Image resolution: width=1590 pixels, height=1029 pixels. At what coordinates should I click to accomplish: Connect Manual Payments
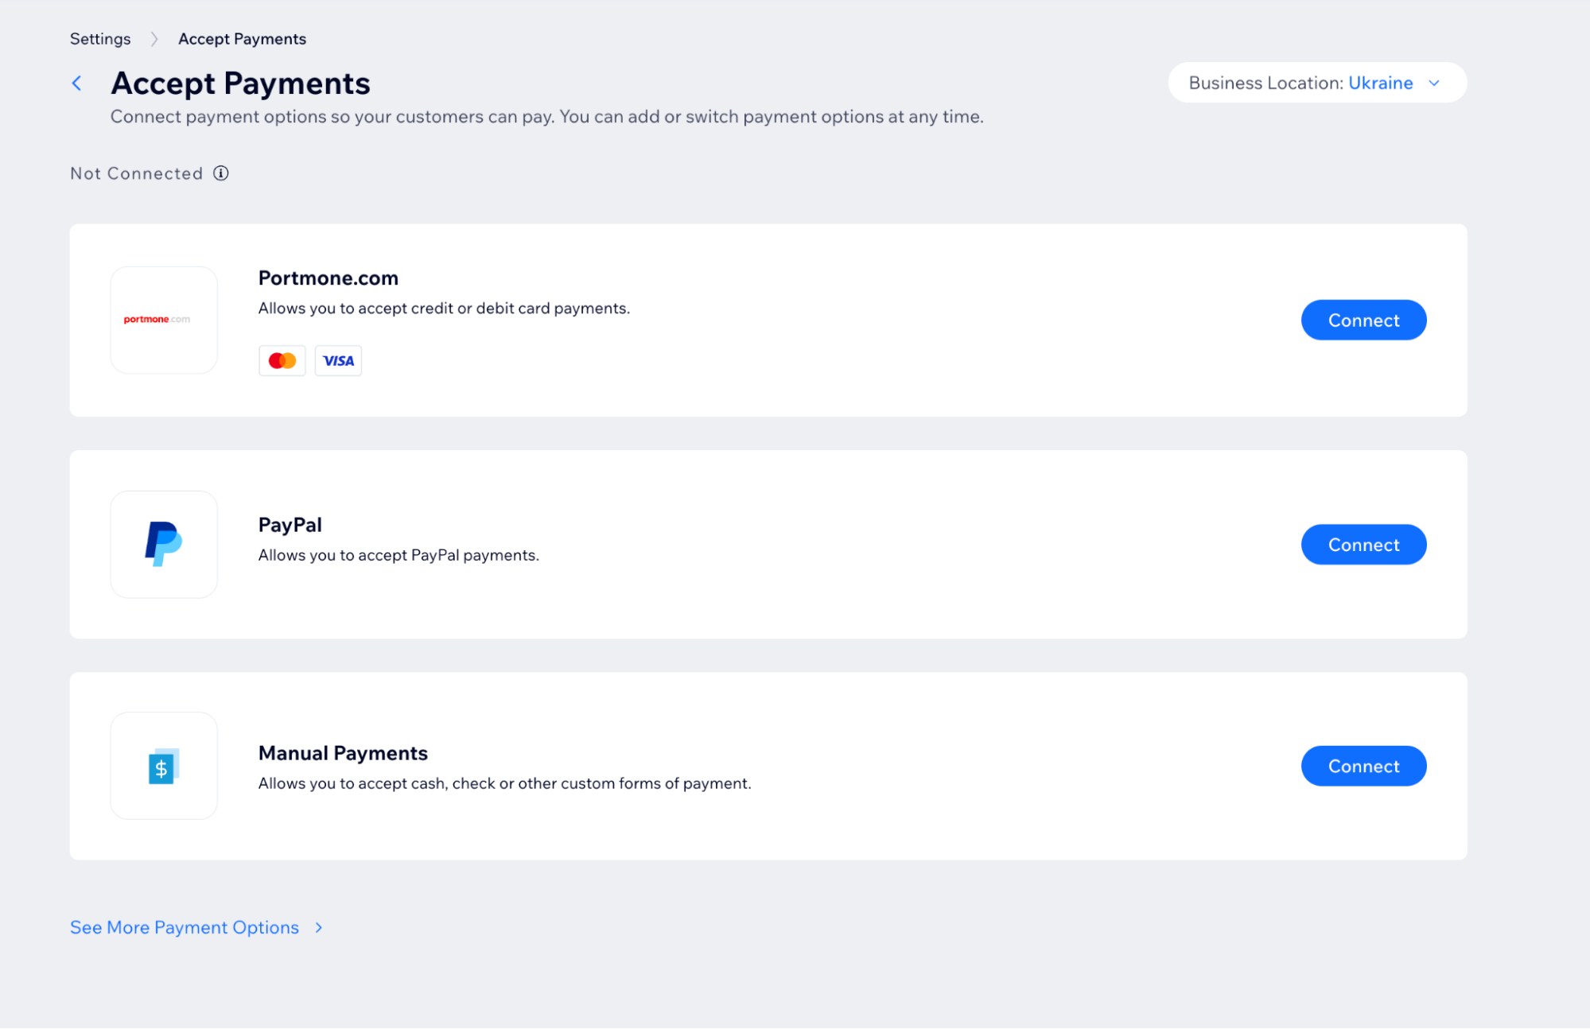[x=1363, y=765]
